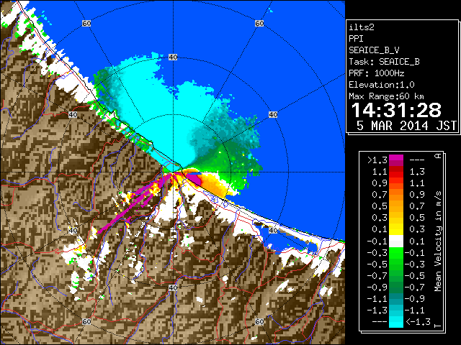Select the vertical "Mean Velocity in m/s" label

click(438, 241)
